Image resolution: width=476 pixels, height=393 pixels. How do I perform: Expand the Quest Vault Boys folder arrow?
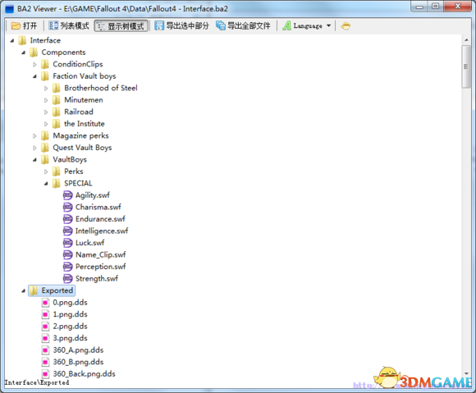[34, 148]
